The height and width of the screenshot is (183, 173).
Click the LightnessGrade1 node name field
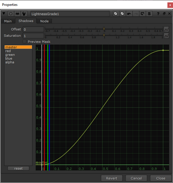click(x=70, y=14)
